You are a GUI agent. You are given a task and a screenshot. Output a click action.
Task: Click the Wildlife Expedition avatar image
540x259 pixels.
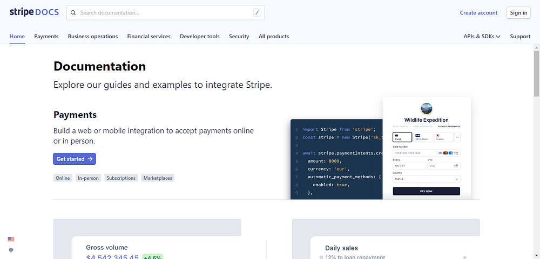tap(427, 109)
